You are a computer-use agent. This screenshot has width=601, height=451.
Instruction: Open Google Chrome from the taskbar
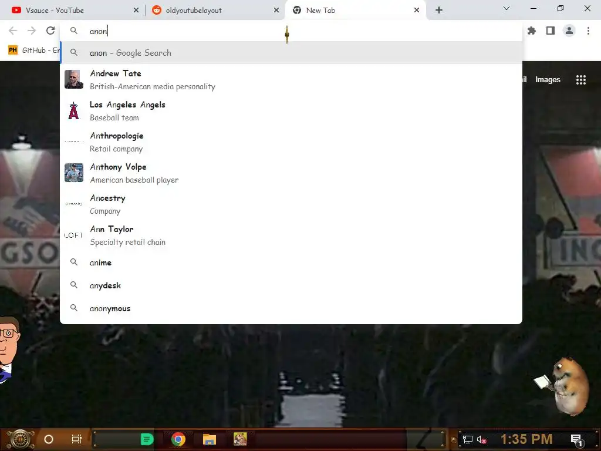click(x=178, y=439)
